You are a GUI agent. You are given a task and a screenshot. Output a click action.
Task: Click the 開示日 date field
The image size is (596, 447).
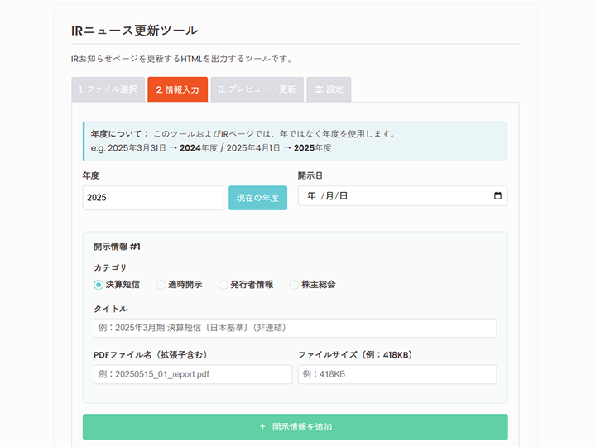point(402,195)
